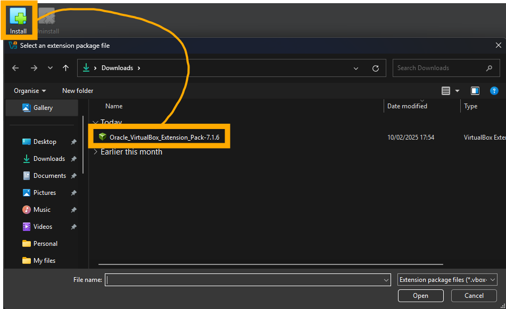
Task: Open the Organise menu
Action: coord(29,91)
